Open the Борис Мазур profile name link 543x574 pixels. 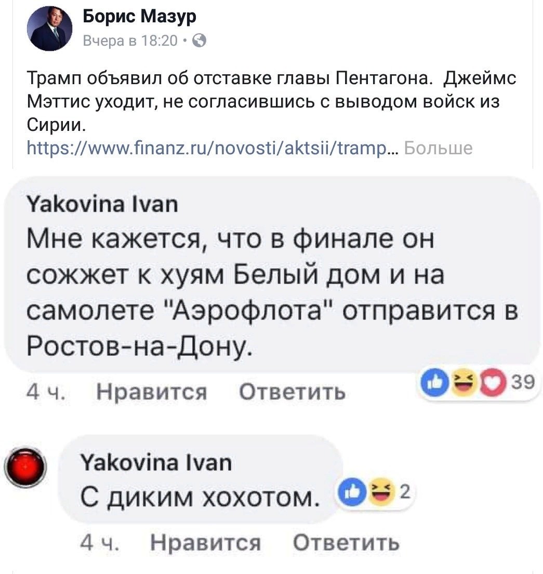coord(140,18)
